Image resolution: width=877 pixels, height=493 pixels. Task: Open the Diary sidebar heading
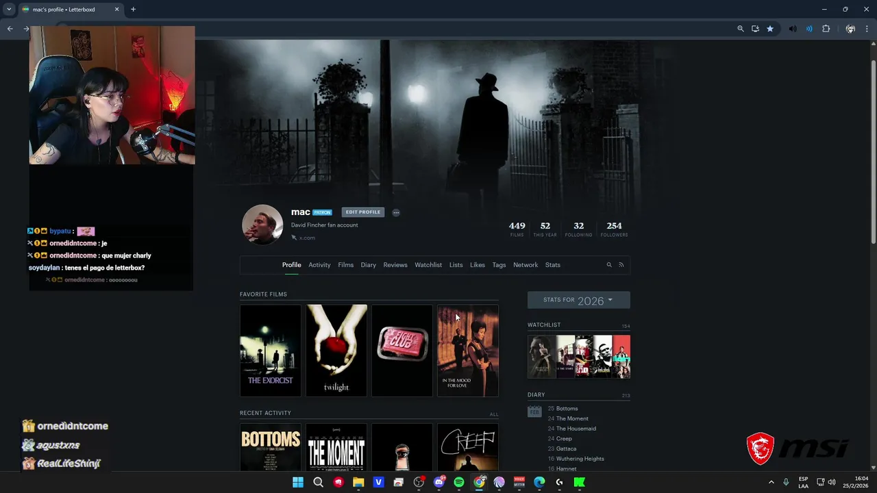pos(536,394)
